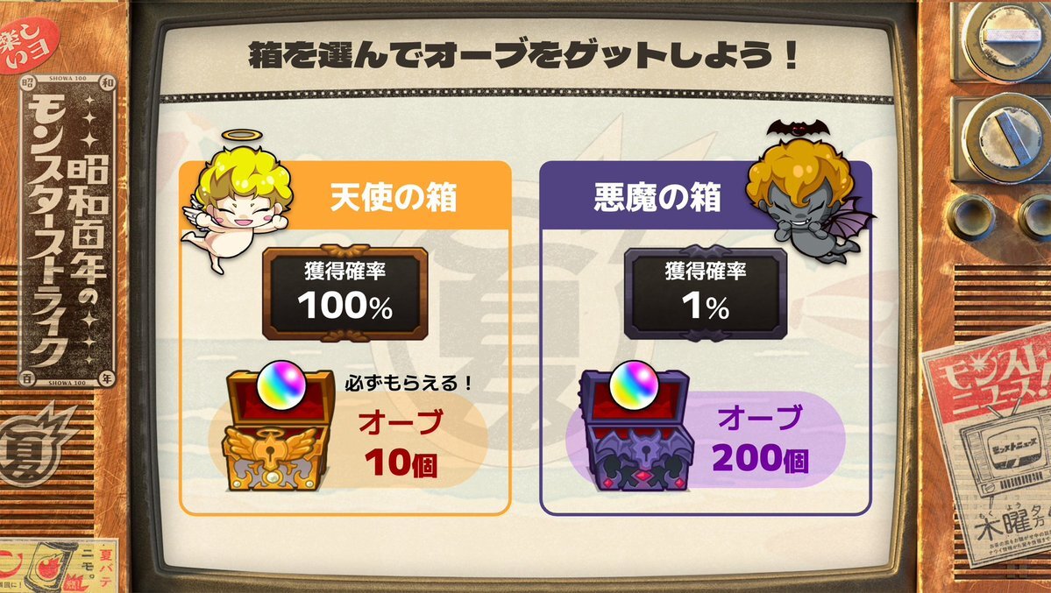Screen dimensions: 1051x593
Task: Click the 昭和百年のモンスターストライク sign
Action: pyautogui.click(x=67, y=230)
